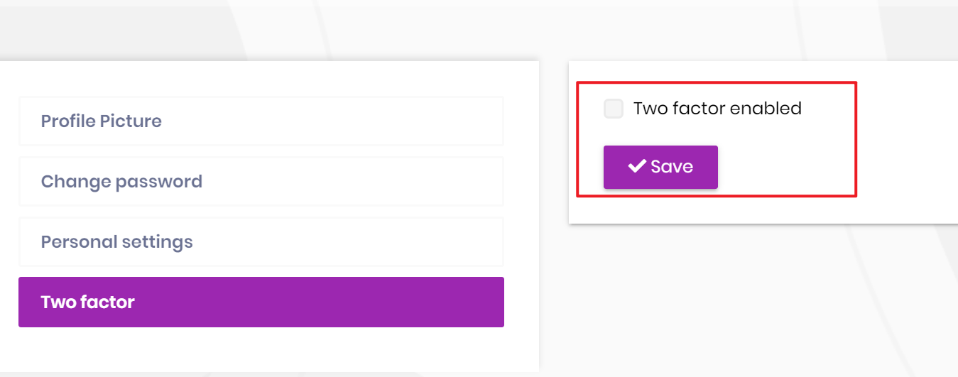Click the "Profile Picture" text label

[x=102, y=121]
